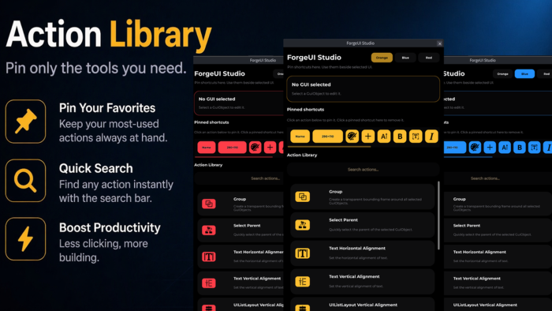This screenshot has width=552, height=311.
Task: Click the plus shortcut in the blue window
Action: point(490,148)
